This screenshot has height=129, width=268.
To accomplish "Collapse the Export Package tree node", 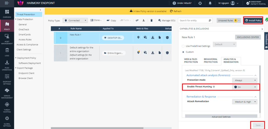I will tap(16, 68).
